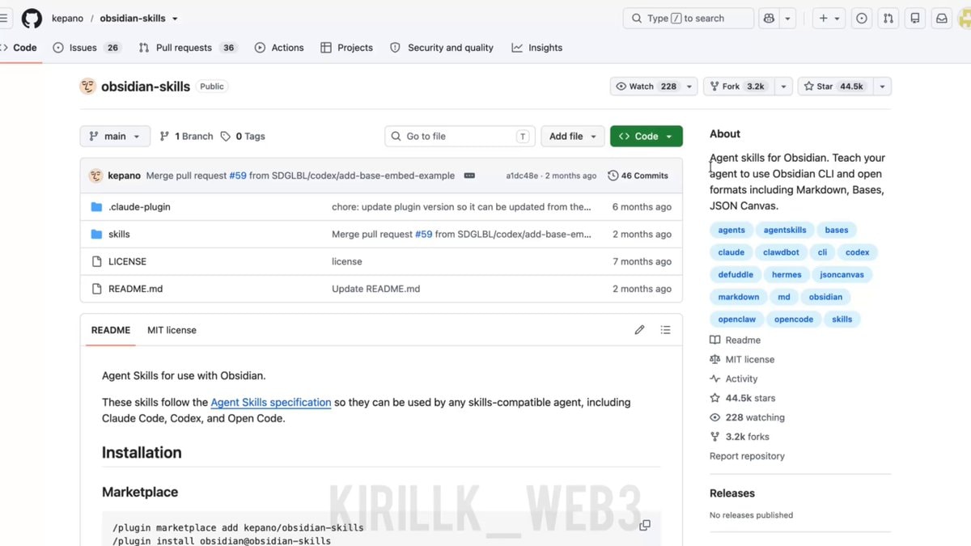Open the repositories icon in header
971x546 pixels.
tap(915, 18)
